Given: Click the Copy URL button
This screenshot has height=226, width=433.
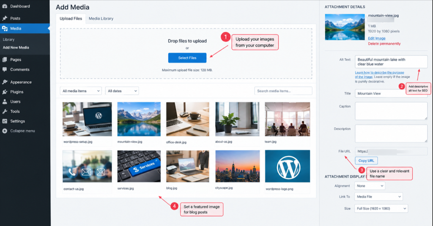Looking at the screenshot, I should coord(366,160).
